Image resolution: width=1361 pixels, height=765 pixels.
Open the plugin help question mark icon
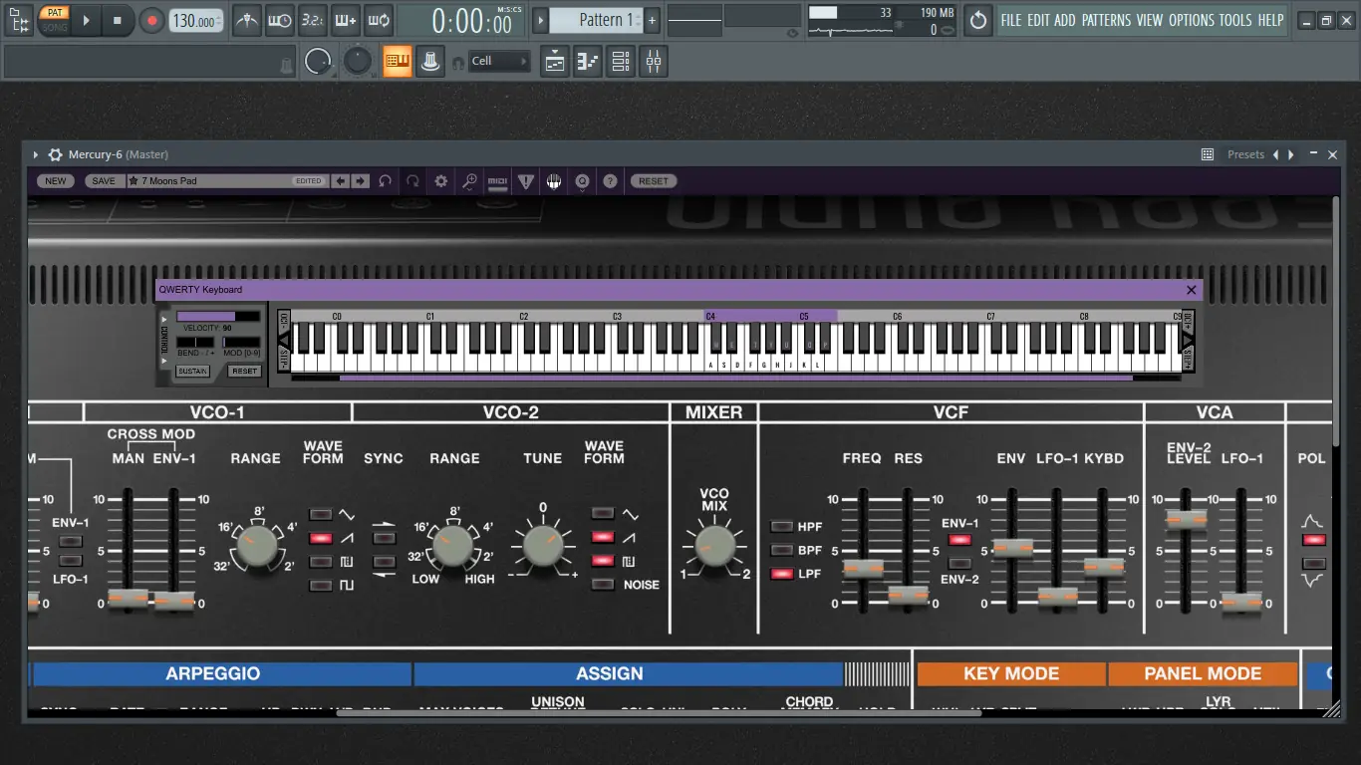(610, 181)
